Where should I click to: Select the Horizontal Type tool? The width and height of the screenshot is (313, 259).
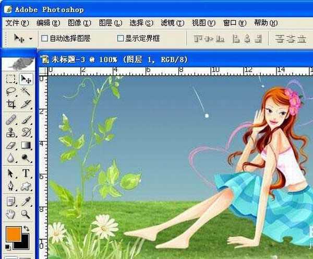pyautogui.click(x=26, y=173)
